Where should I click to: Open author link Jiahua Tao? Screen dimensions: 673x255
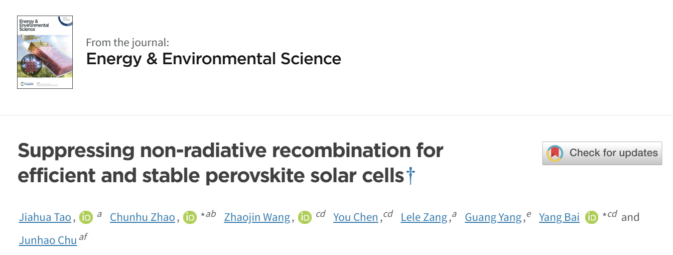(45, 217)
